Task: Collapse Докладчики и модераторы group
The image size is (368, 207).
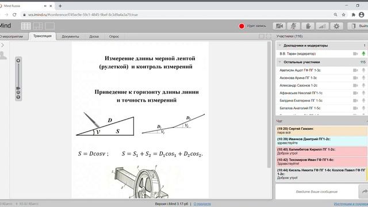Action: click(x=280, y=45)
